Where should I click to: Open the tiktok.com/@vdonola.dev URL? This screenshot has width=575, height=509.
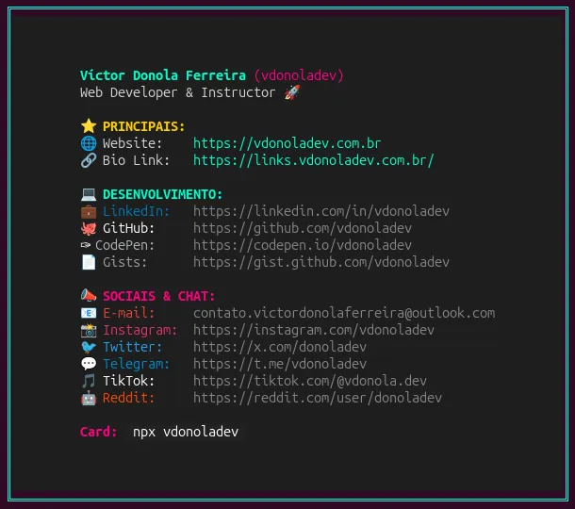pos(310,381)
